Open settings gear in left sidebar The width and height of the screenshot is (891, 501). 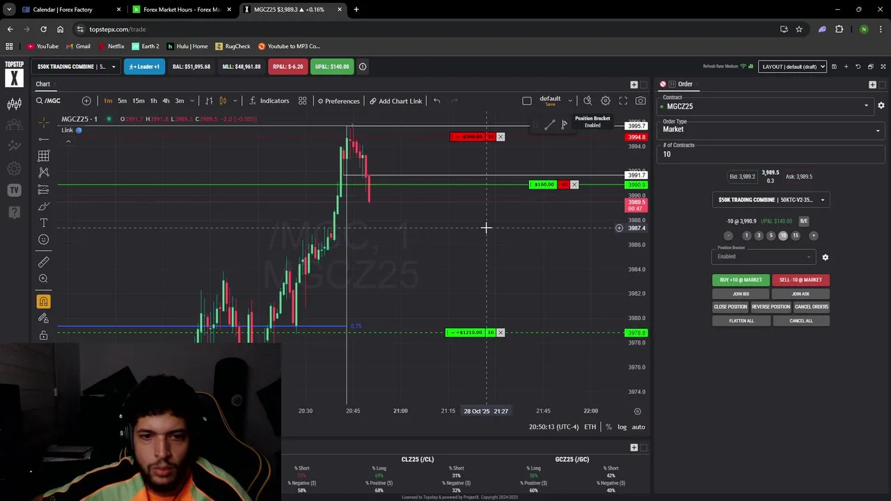coord(14,168)
